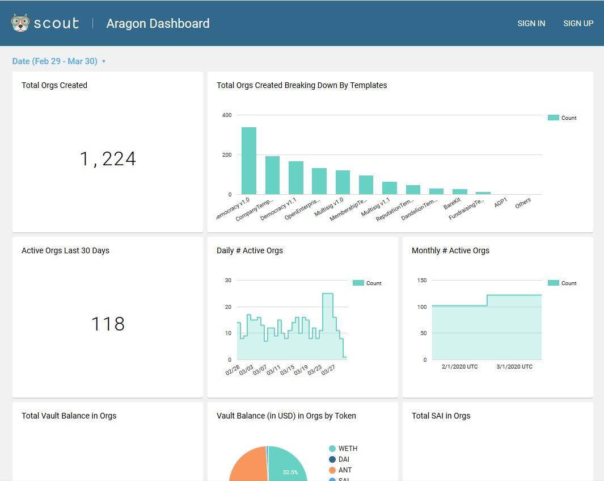Open the SIGN IN link
This screenshot has width=604, height=481.
point(531,23)
